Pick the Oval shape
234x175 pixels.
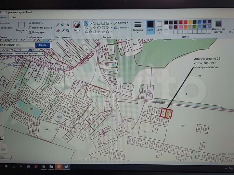95,23
